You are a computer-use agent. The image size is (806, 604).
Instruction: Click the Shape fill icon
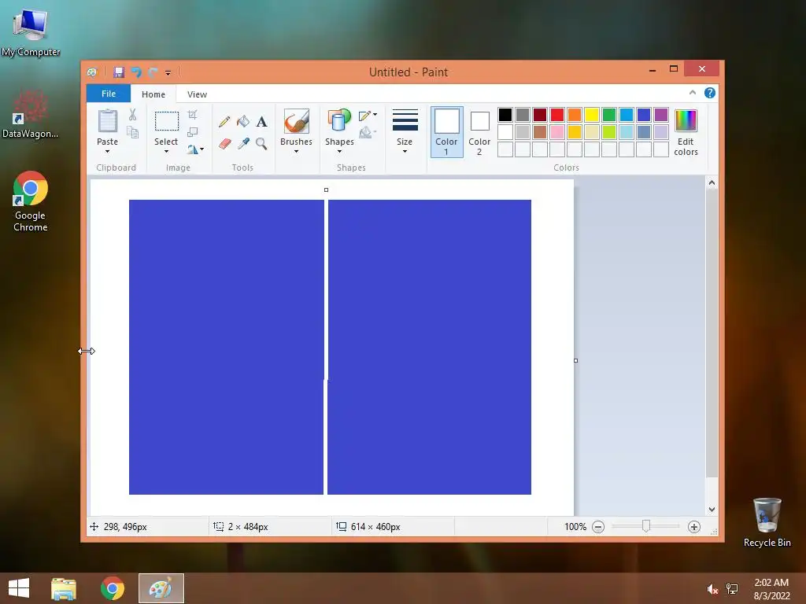point(365,132)
